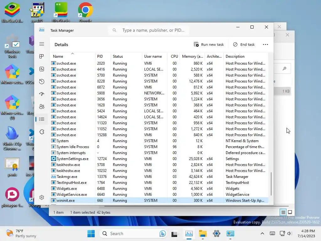The image size is (321, 241).
Task: Open Windows Start menu
Action: [x=91, y=233]
